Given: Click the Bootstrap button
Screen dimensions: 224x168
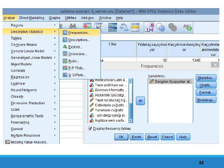Looking at the screenshot, I should 206,100.
